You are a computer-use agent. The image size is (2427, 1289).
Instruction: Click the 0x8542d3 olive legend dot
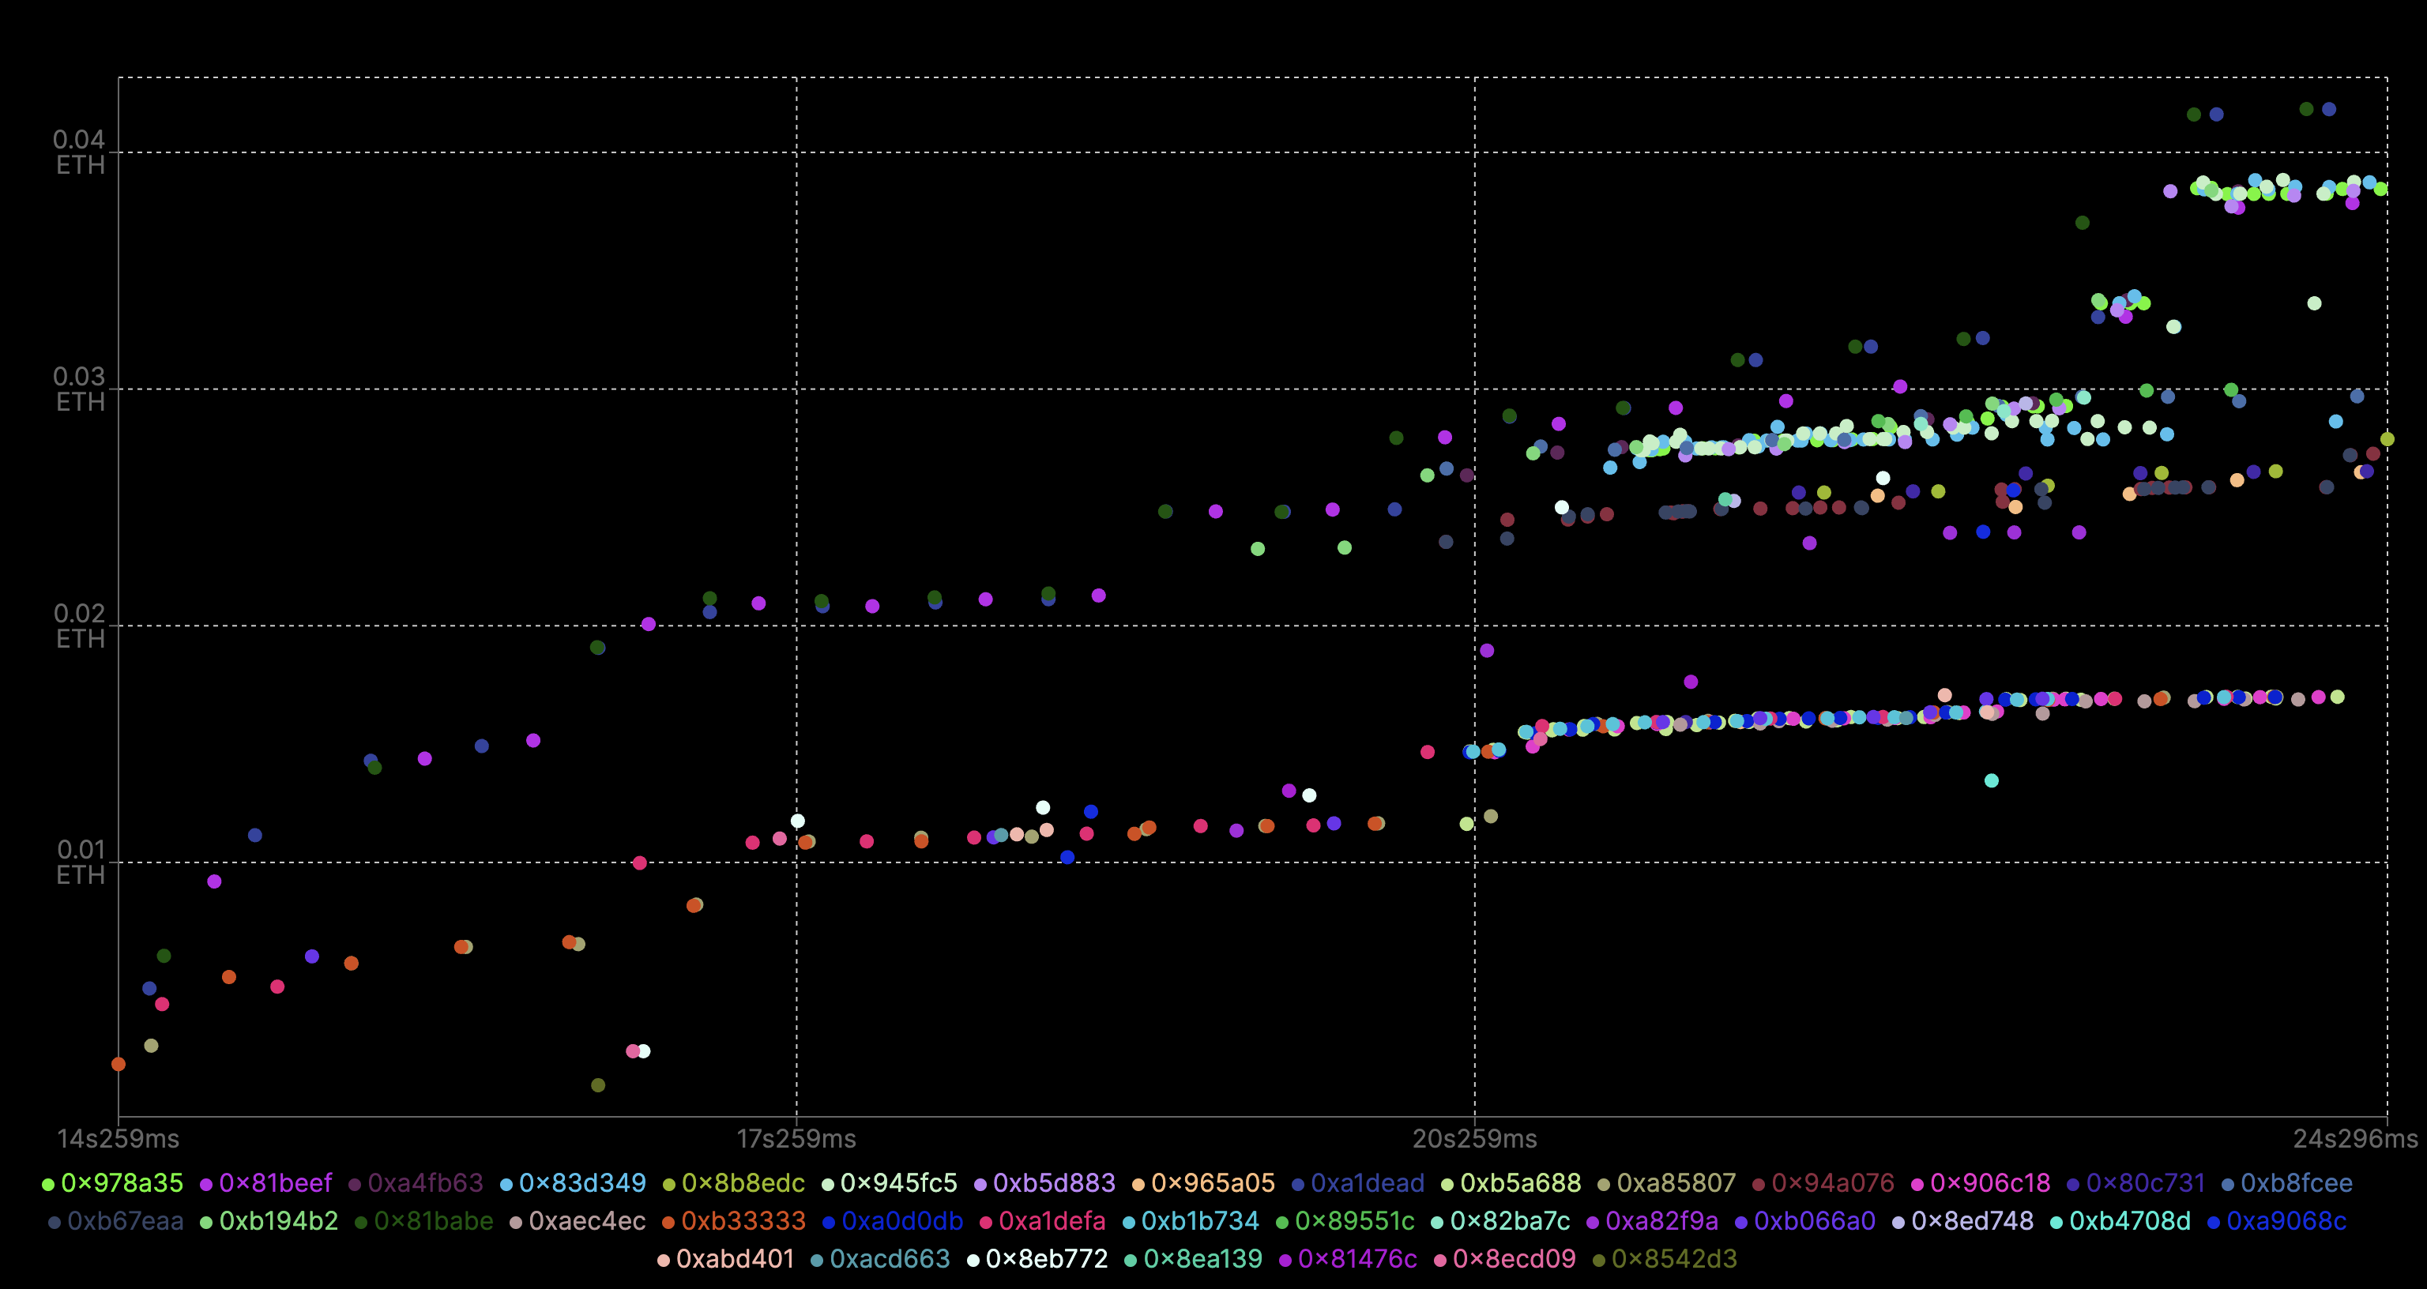click(1599, 1261)
